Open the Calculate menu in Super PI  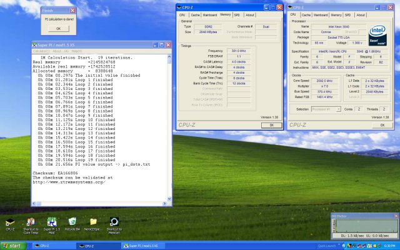click(41, 51)
